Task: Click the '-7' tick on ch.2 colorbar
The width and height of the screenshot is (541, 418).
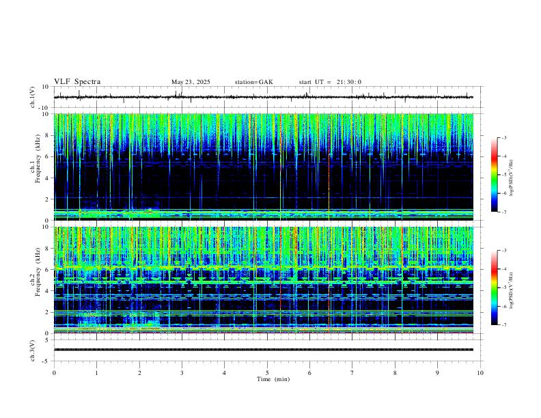Action: [x=503, y=324]
